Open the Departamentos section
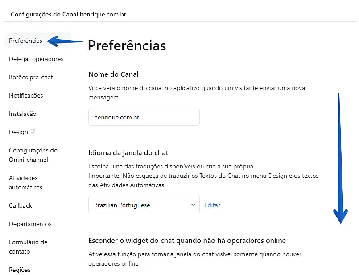Screen dimensions: 359x275 30,224
